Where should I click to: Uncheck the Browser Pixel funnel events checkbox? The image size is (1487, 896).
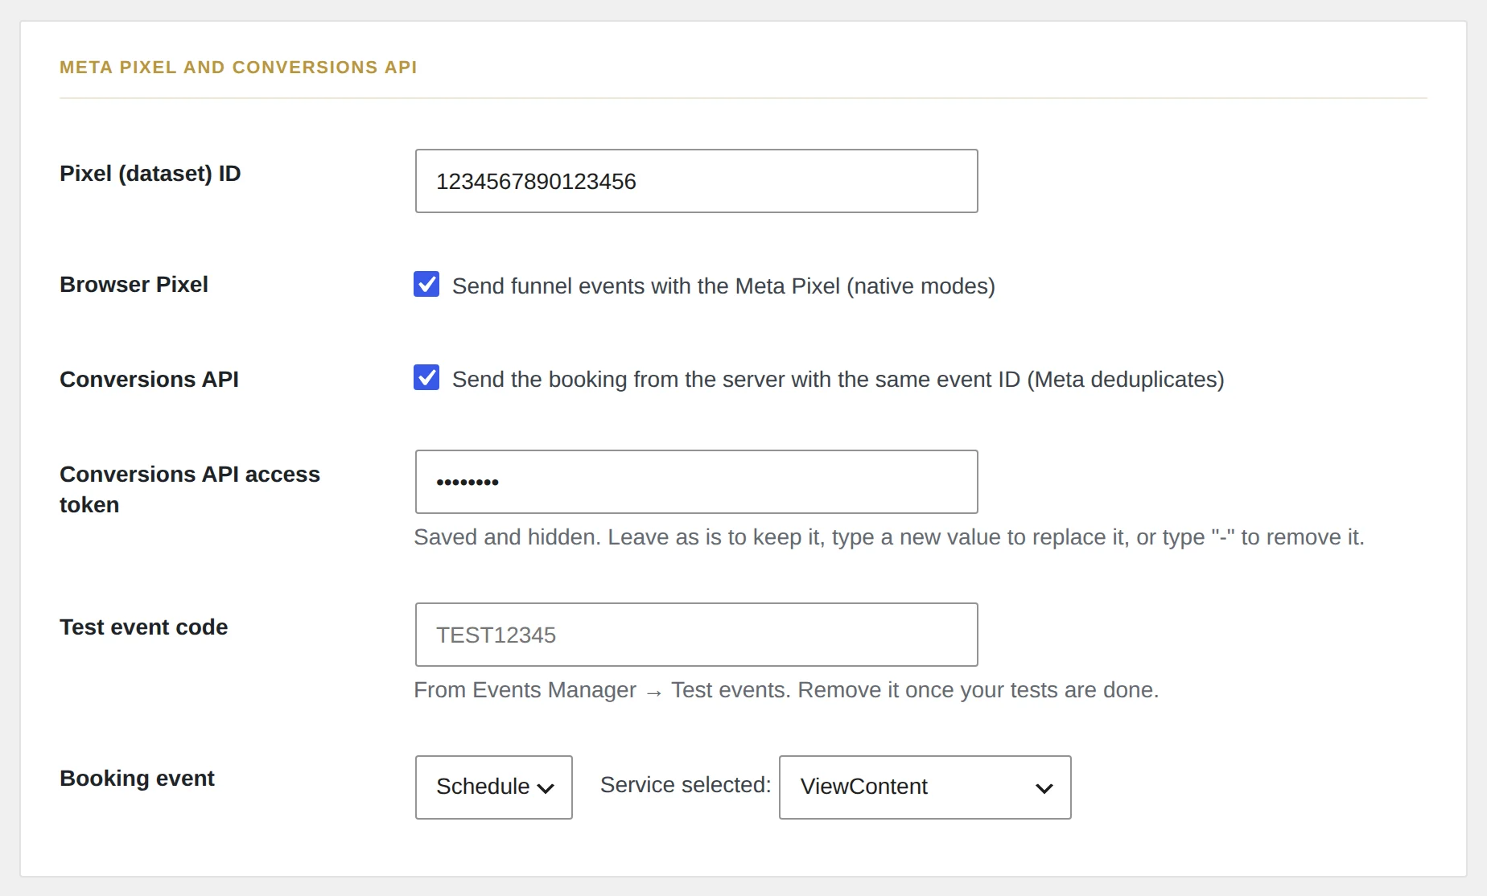pyautogui.click(x=426, y=284)
